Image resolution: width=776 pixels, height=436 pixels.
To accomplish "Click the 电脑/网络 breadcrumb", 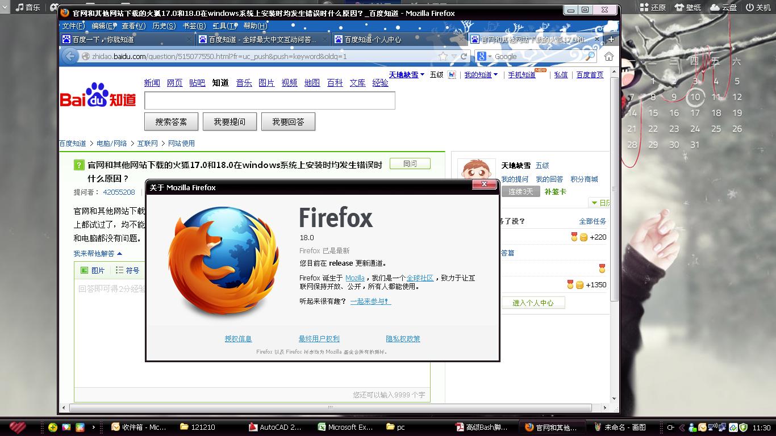I will point(112,144).
